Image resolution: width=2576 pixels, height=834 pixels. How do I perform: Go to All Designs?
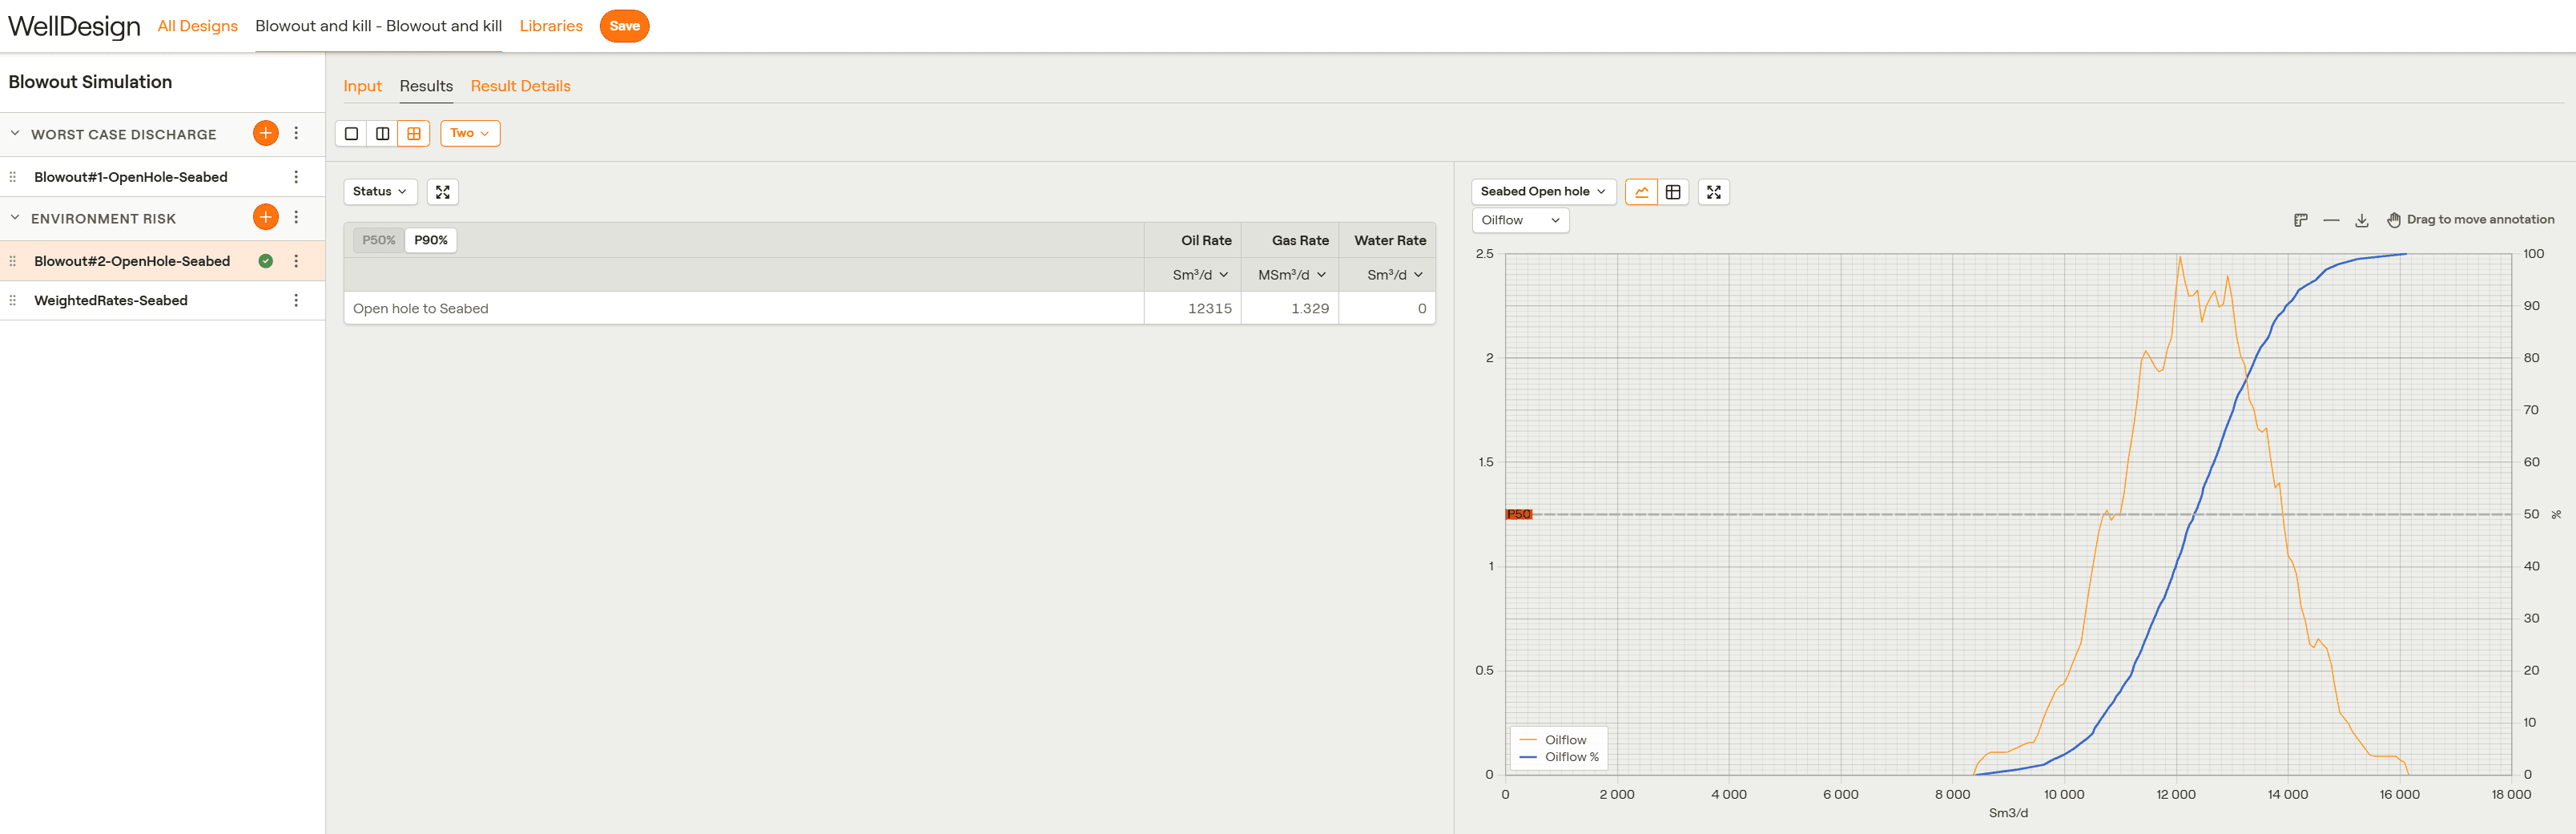[197, 26]
